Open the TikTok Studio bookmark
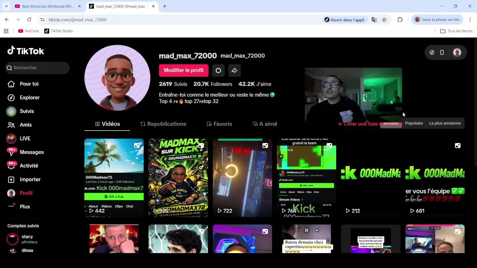 pyautogui.click(x=59, y=31)
